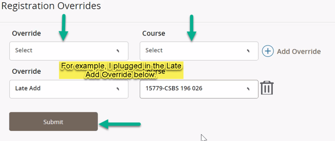Click the small caret in the Late Add field
Image resolution: width=335 pixels, height=141 pixels.
[117, 88]
